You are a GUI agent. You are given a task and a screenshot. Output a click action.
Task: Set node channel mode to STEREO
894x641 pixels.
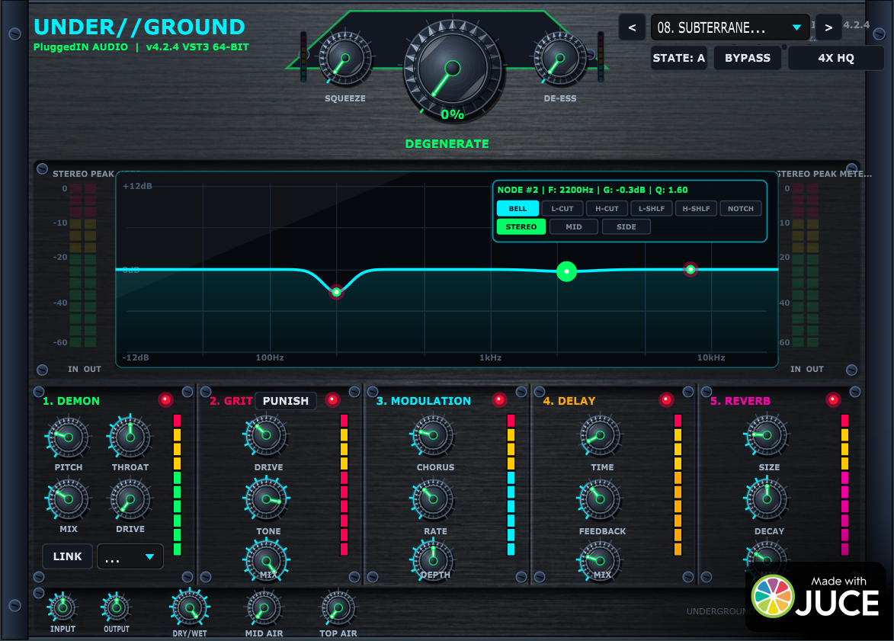(521, 227)
